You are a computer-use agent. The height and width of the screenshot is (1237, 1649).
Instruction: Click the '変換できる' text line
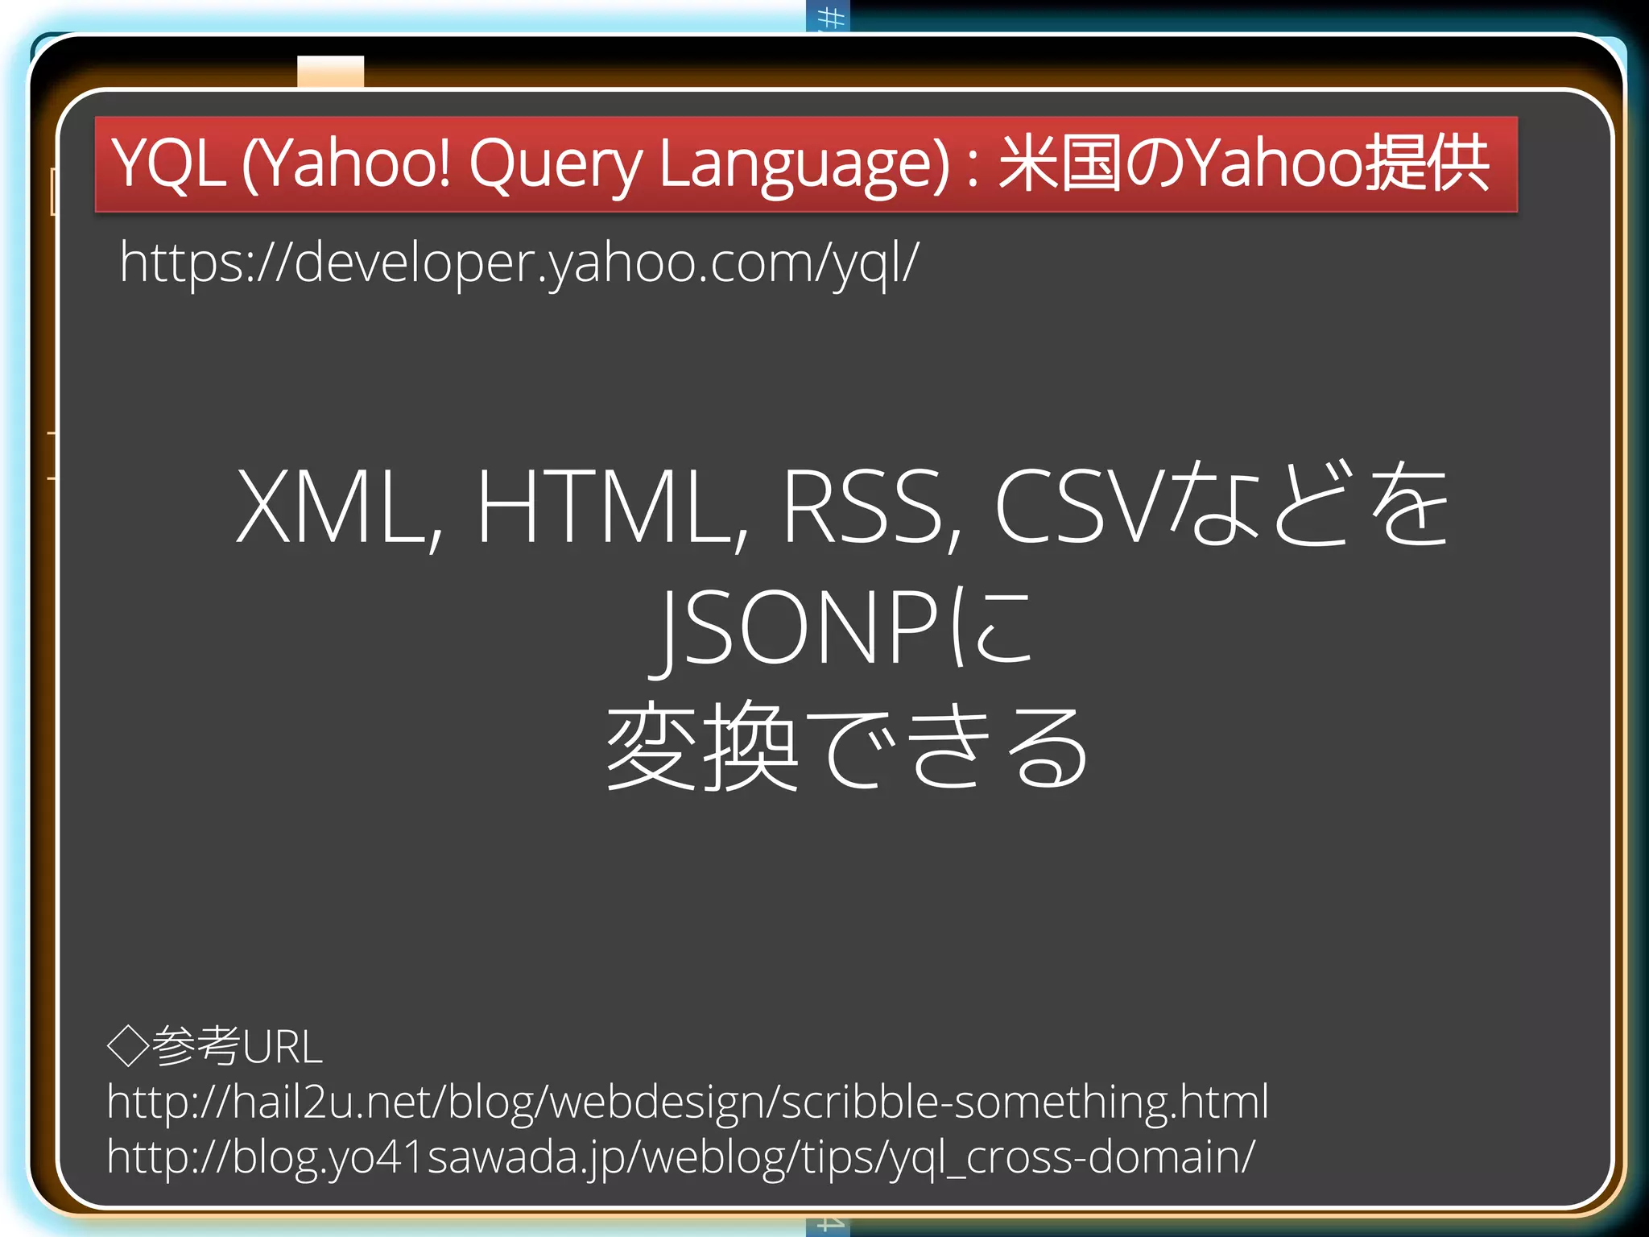point(845,746)
